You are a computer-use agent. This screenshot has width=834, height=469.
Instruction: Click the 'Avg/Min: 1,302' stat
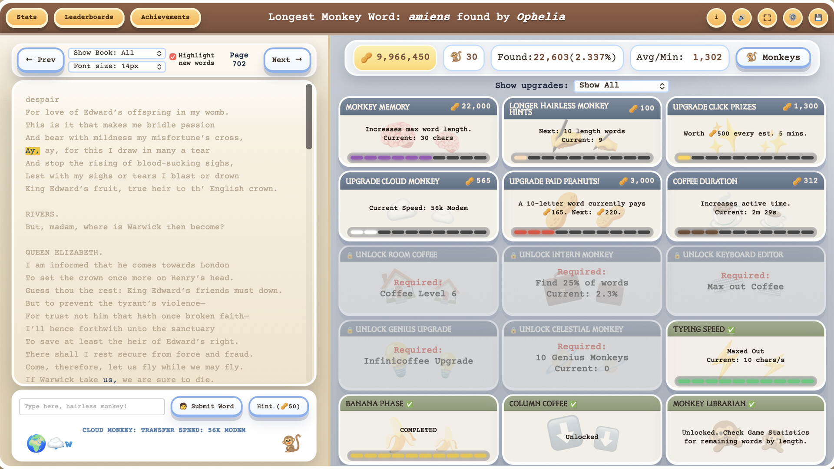(679, 57)
